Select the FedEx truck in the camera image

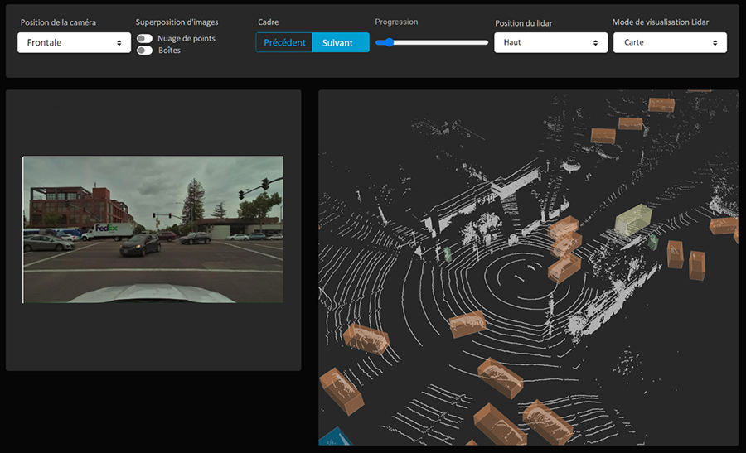pyautogui.click(x=108, y=230)
